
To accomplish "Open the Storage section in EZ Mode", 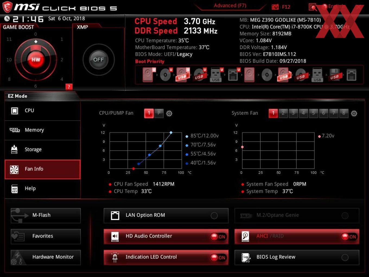I will (43, 149).
